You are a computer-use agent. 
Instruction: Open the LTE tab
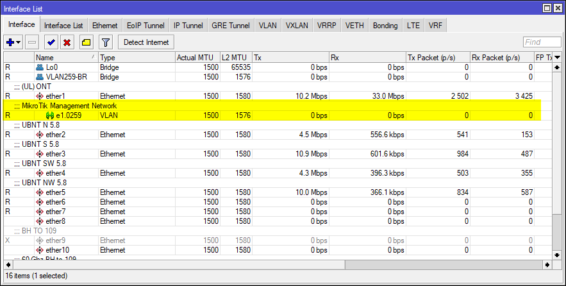point(413,26)
